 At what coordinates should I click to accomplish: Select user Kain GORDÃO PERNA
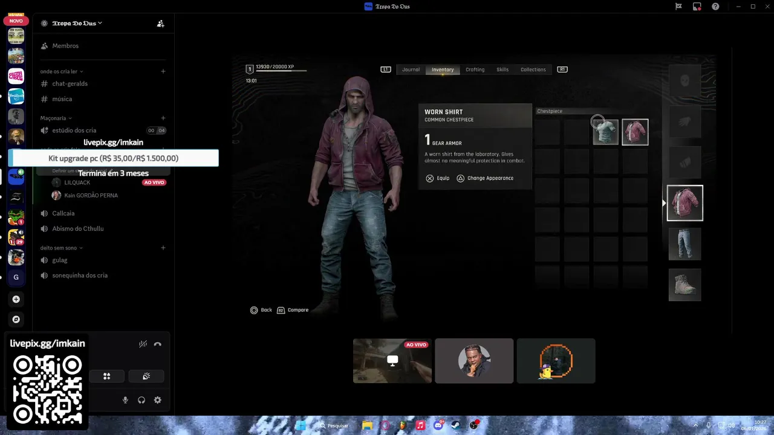pyautogui.click(x=85, y=196)
